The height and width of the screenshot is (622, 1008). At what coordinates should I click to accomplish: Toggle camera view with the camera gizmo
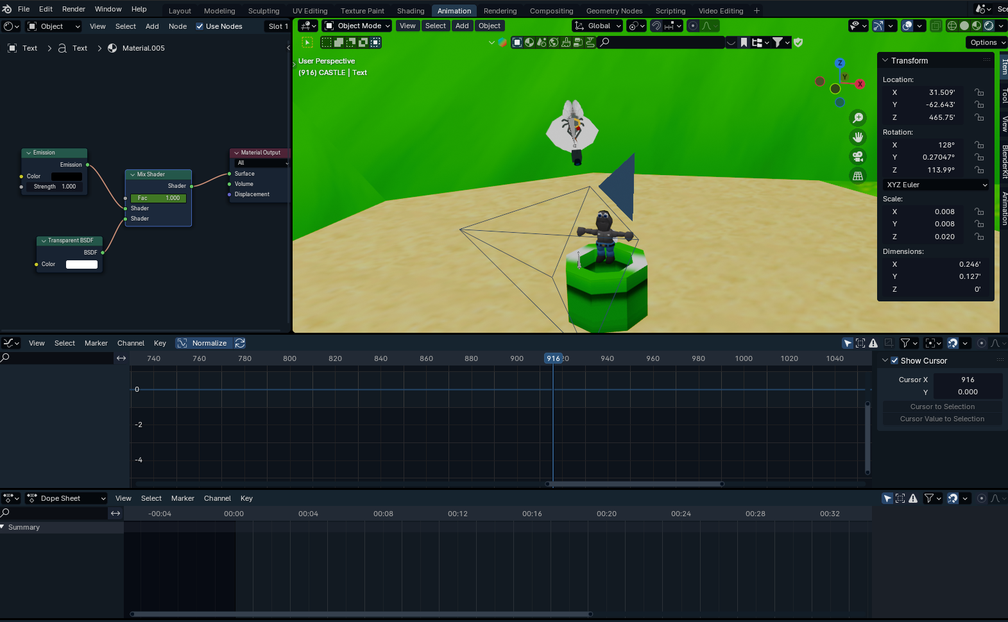click(858, 156)
